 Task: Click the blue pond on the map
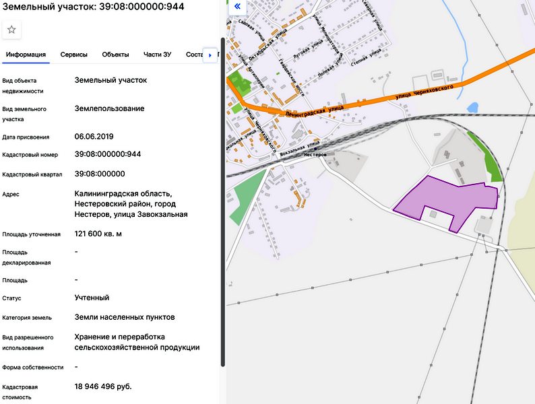tap(472, 107)
